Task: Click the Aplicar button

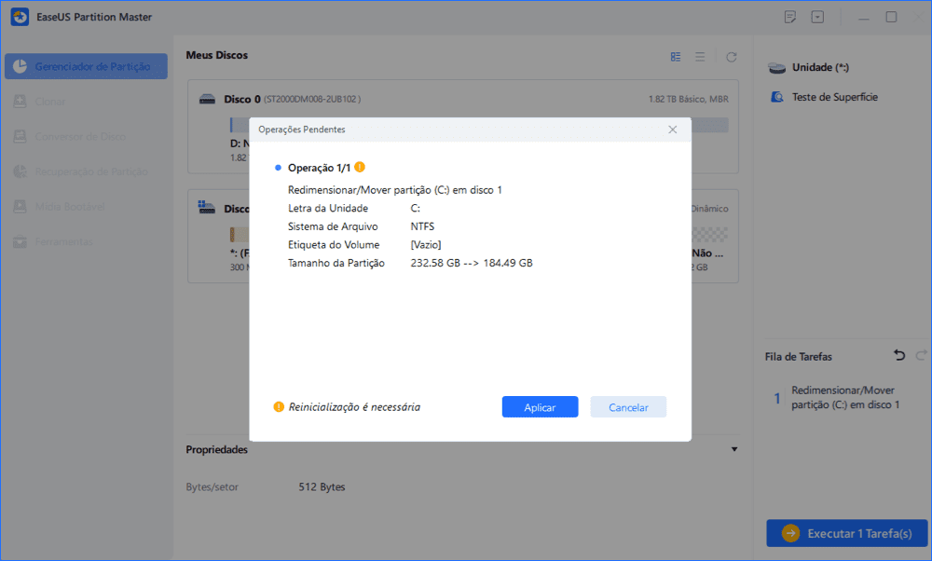Action: click(540, 407)
